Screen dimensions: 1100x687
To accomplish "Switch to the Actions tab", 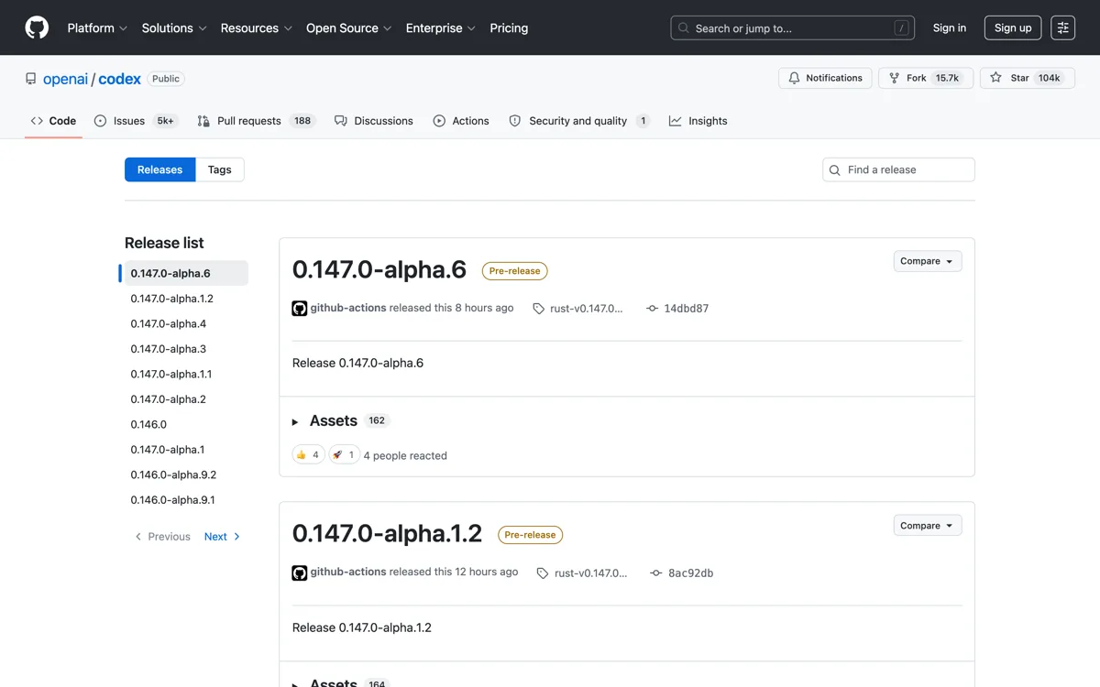I will click(x=461, y=121).
